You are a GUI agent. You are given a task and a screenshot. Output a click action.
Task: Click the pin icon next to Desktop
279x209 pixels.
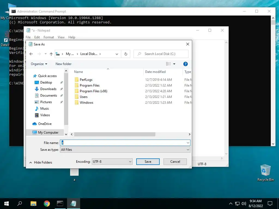pyautogui.click(x=61, y=82)
